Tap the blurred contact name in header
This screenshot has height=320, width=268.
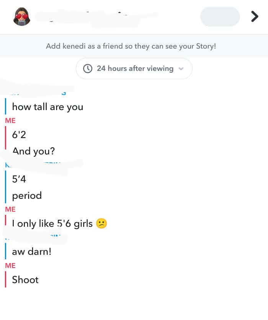tap(96, 17)
